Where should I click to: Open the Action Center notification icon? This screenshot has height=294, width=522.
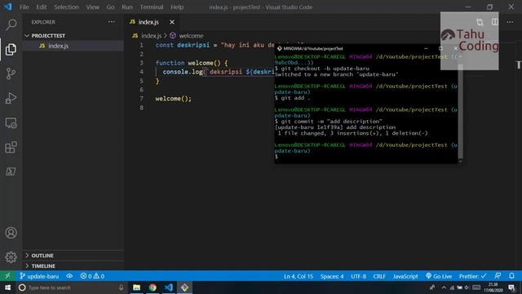coord(511,287)
